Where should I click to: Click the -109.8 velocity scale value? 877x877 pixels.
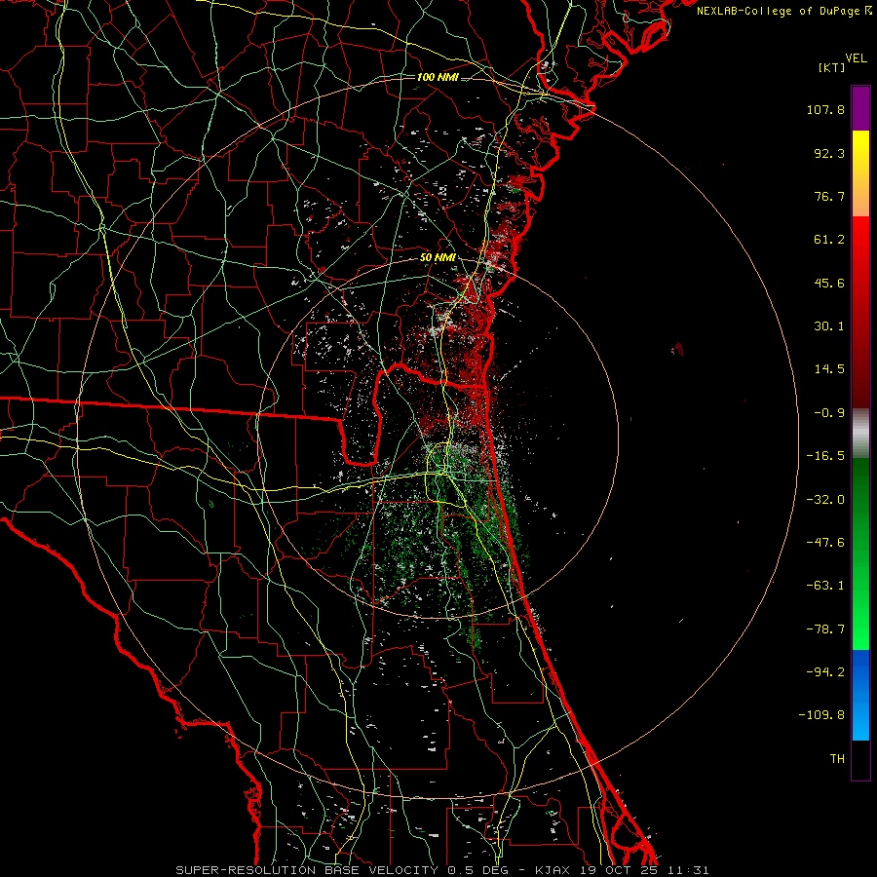(x=821, y=715)
